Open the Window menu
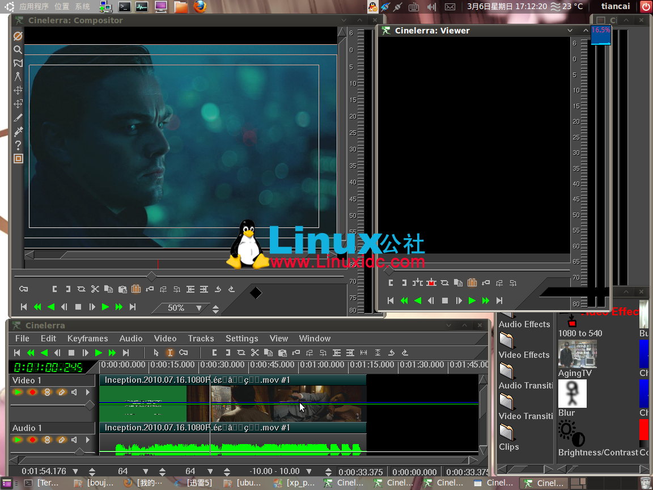This screenshot has height=490, width=653. tap(315, 339)
